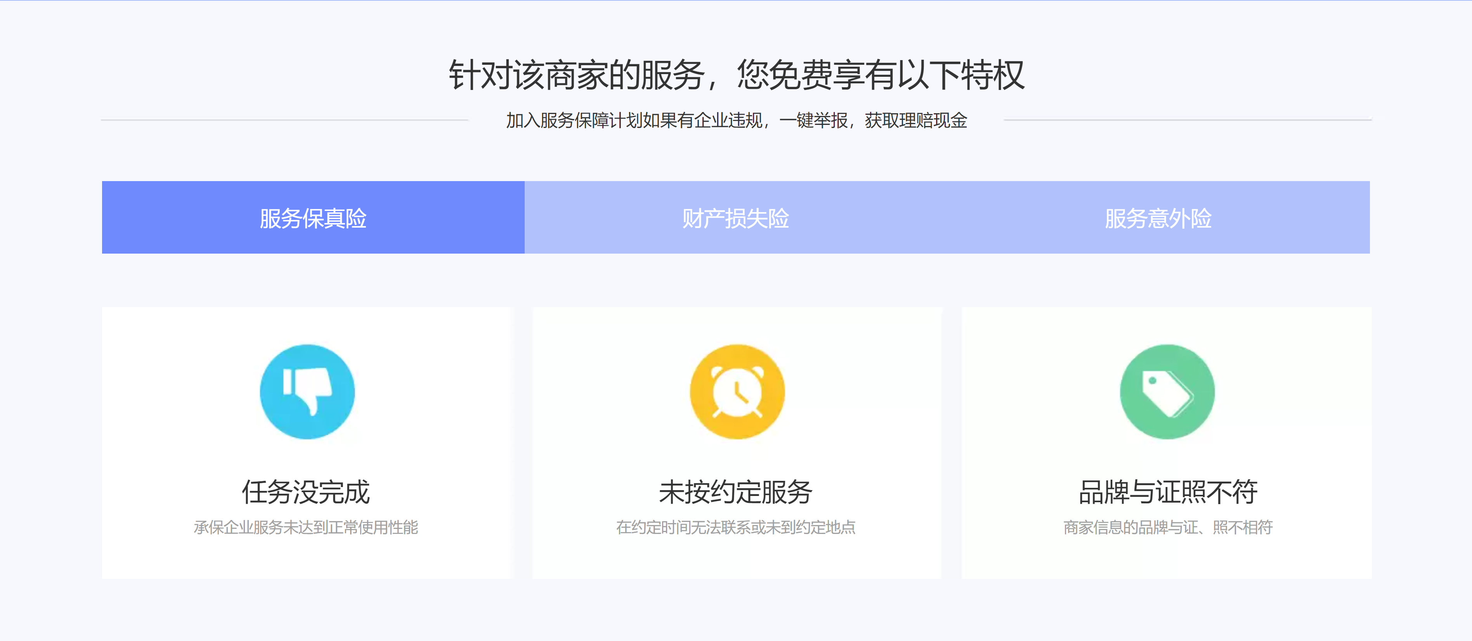Click the divider line right of subtitle
1472x641 pixels.
(x=1188, y=120)
